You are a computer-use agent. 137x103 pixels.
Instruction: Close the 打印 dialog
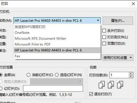(x=133, y=4)
